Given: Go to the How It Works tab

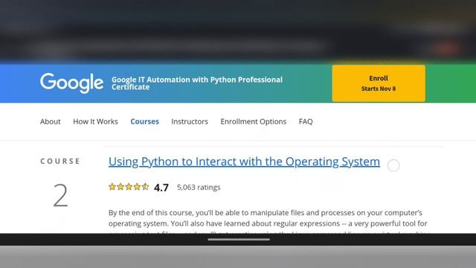Looking at the screenshot, I should click(95, 121).
